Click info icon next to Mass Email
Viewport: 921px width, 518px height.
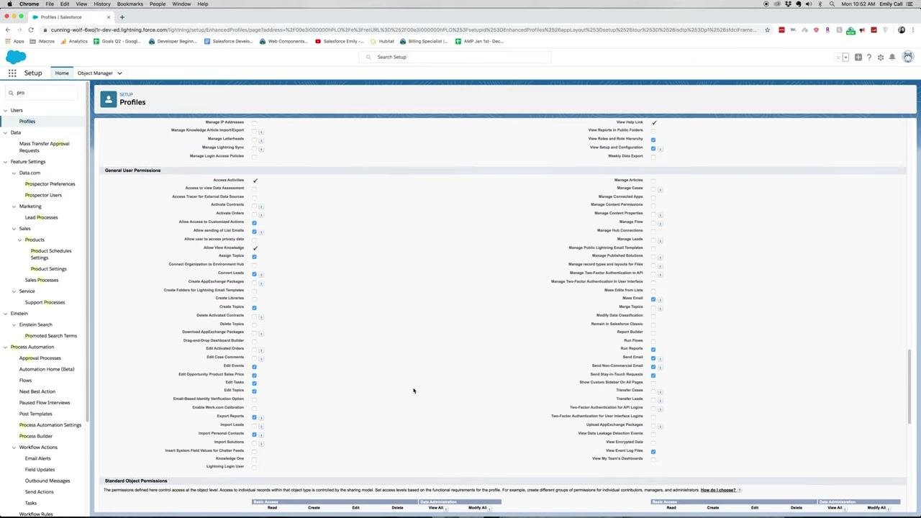click(660, 300)
